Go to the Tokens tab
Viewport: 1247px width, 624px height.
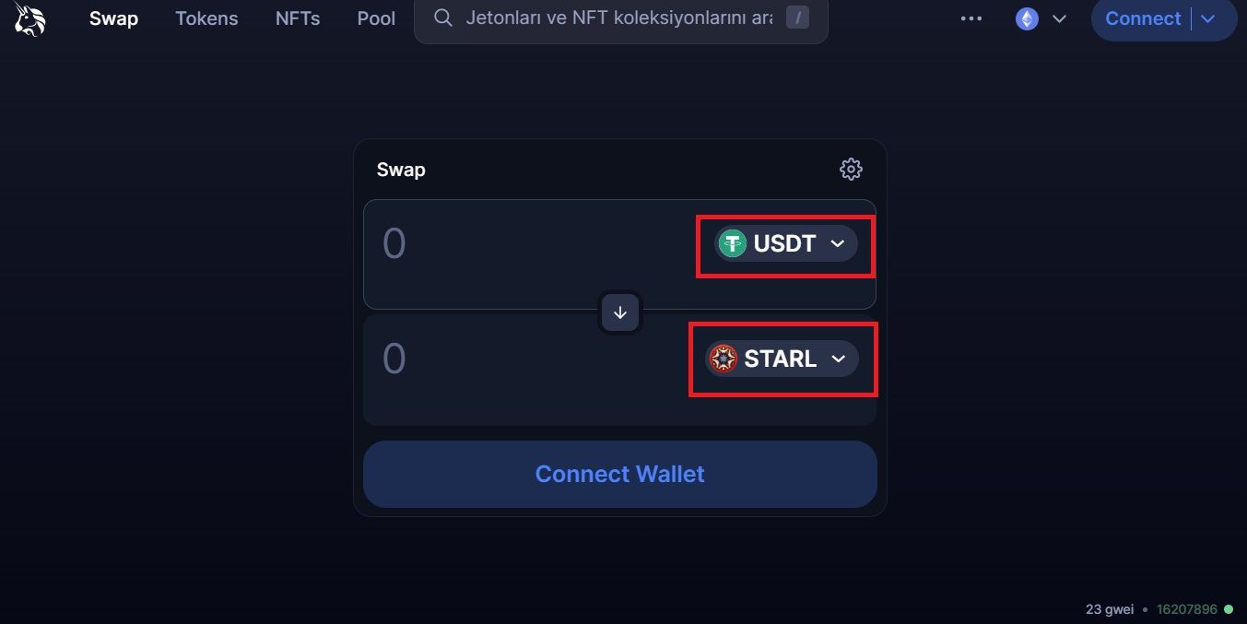[206, 18]
